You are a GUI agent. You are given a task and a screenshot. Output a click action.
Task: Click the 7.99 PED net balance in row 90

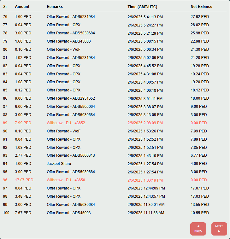pos(199,131)
